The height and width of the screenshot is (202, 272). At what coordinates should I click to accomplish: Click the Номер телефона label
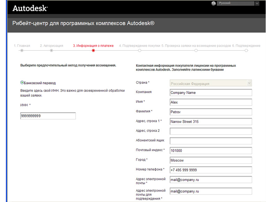coord(150,169)
